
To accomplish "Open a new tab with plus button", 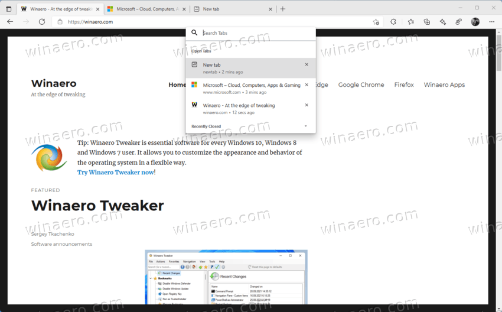I will pyautogui.click(x=283, y=9).
